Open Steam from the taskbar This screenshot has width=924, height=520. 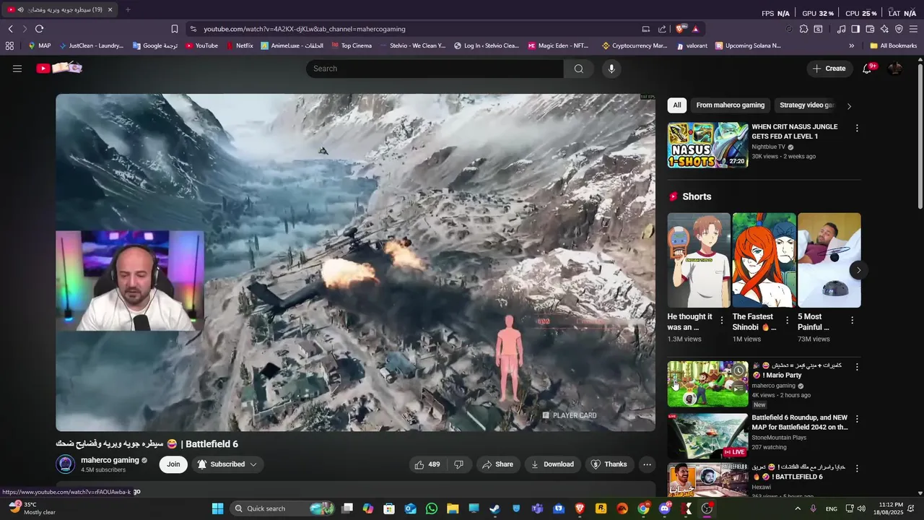coord(494,508)
